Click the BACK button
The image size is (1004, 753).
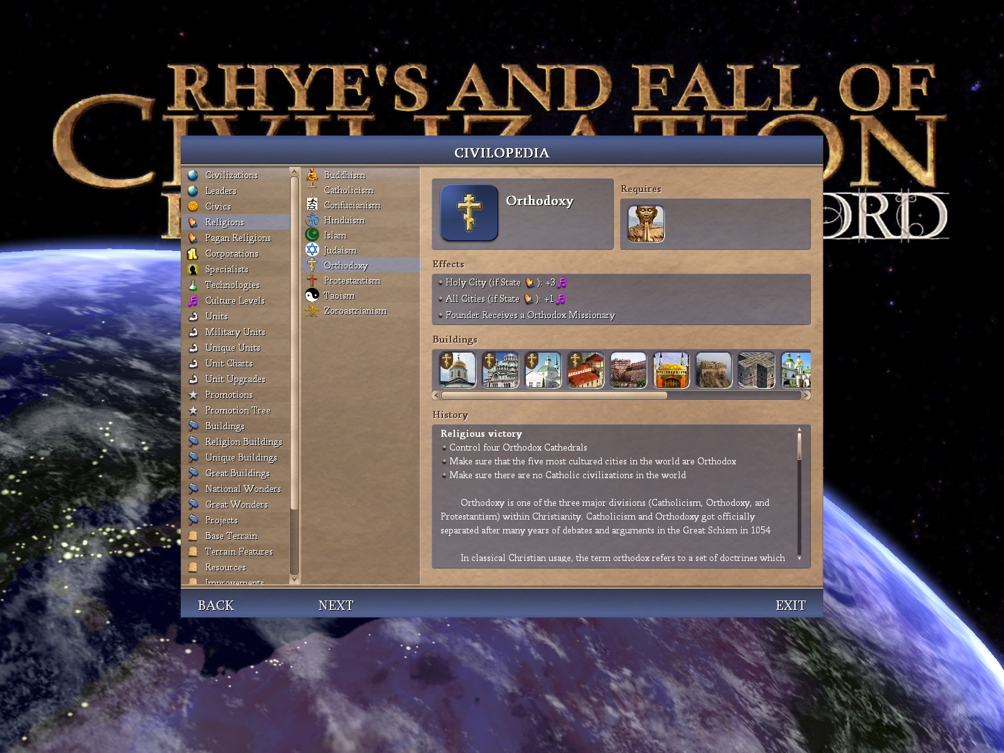coord(216,606)
